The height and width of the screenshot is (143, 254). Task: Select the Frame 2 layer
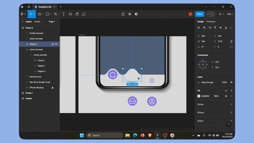(29, 28)
